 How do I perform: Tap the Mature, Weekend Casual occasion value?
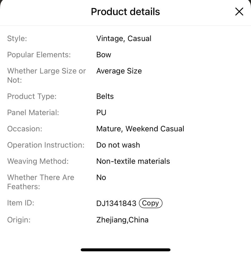tap(140, 129)
